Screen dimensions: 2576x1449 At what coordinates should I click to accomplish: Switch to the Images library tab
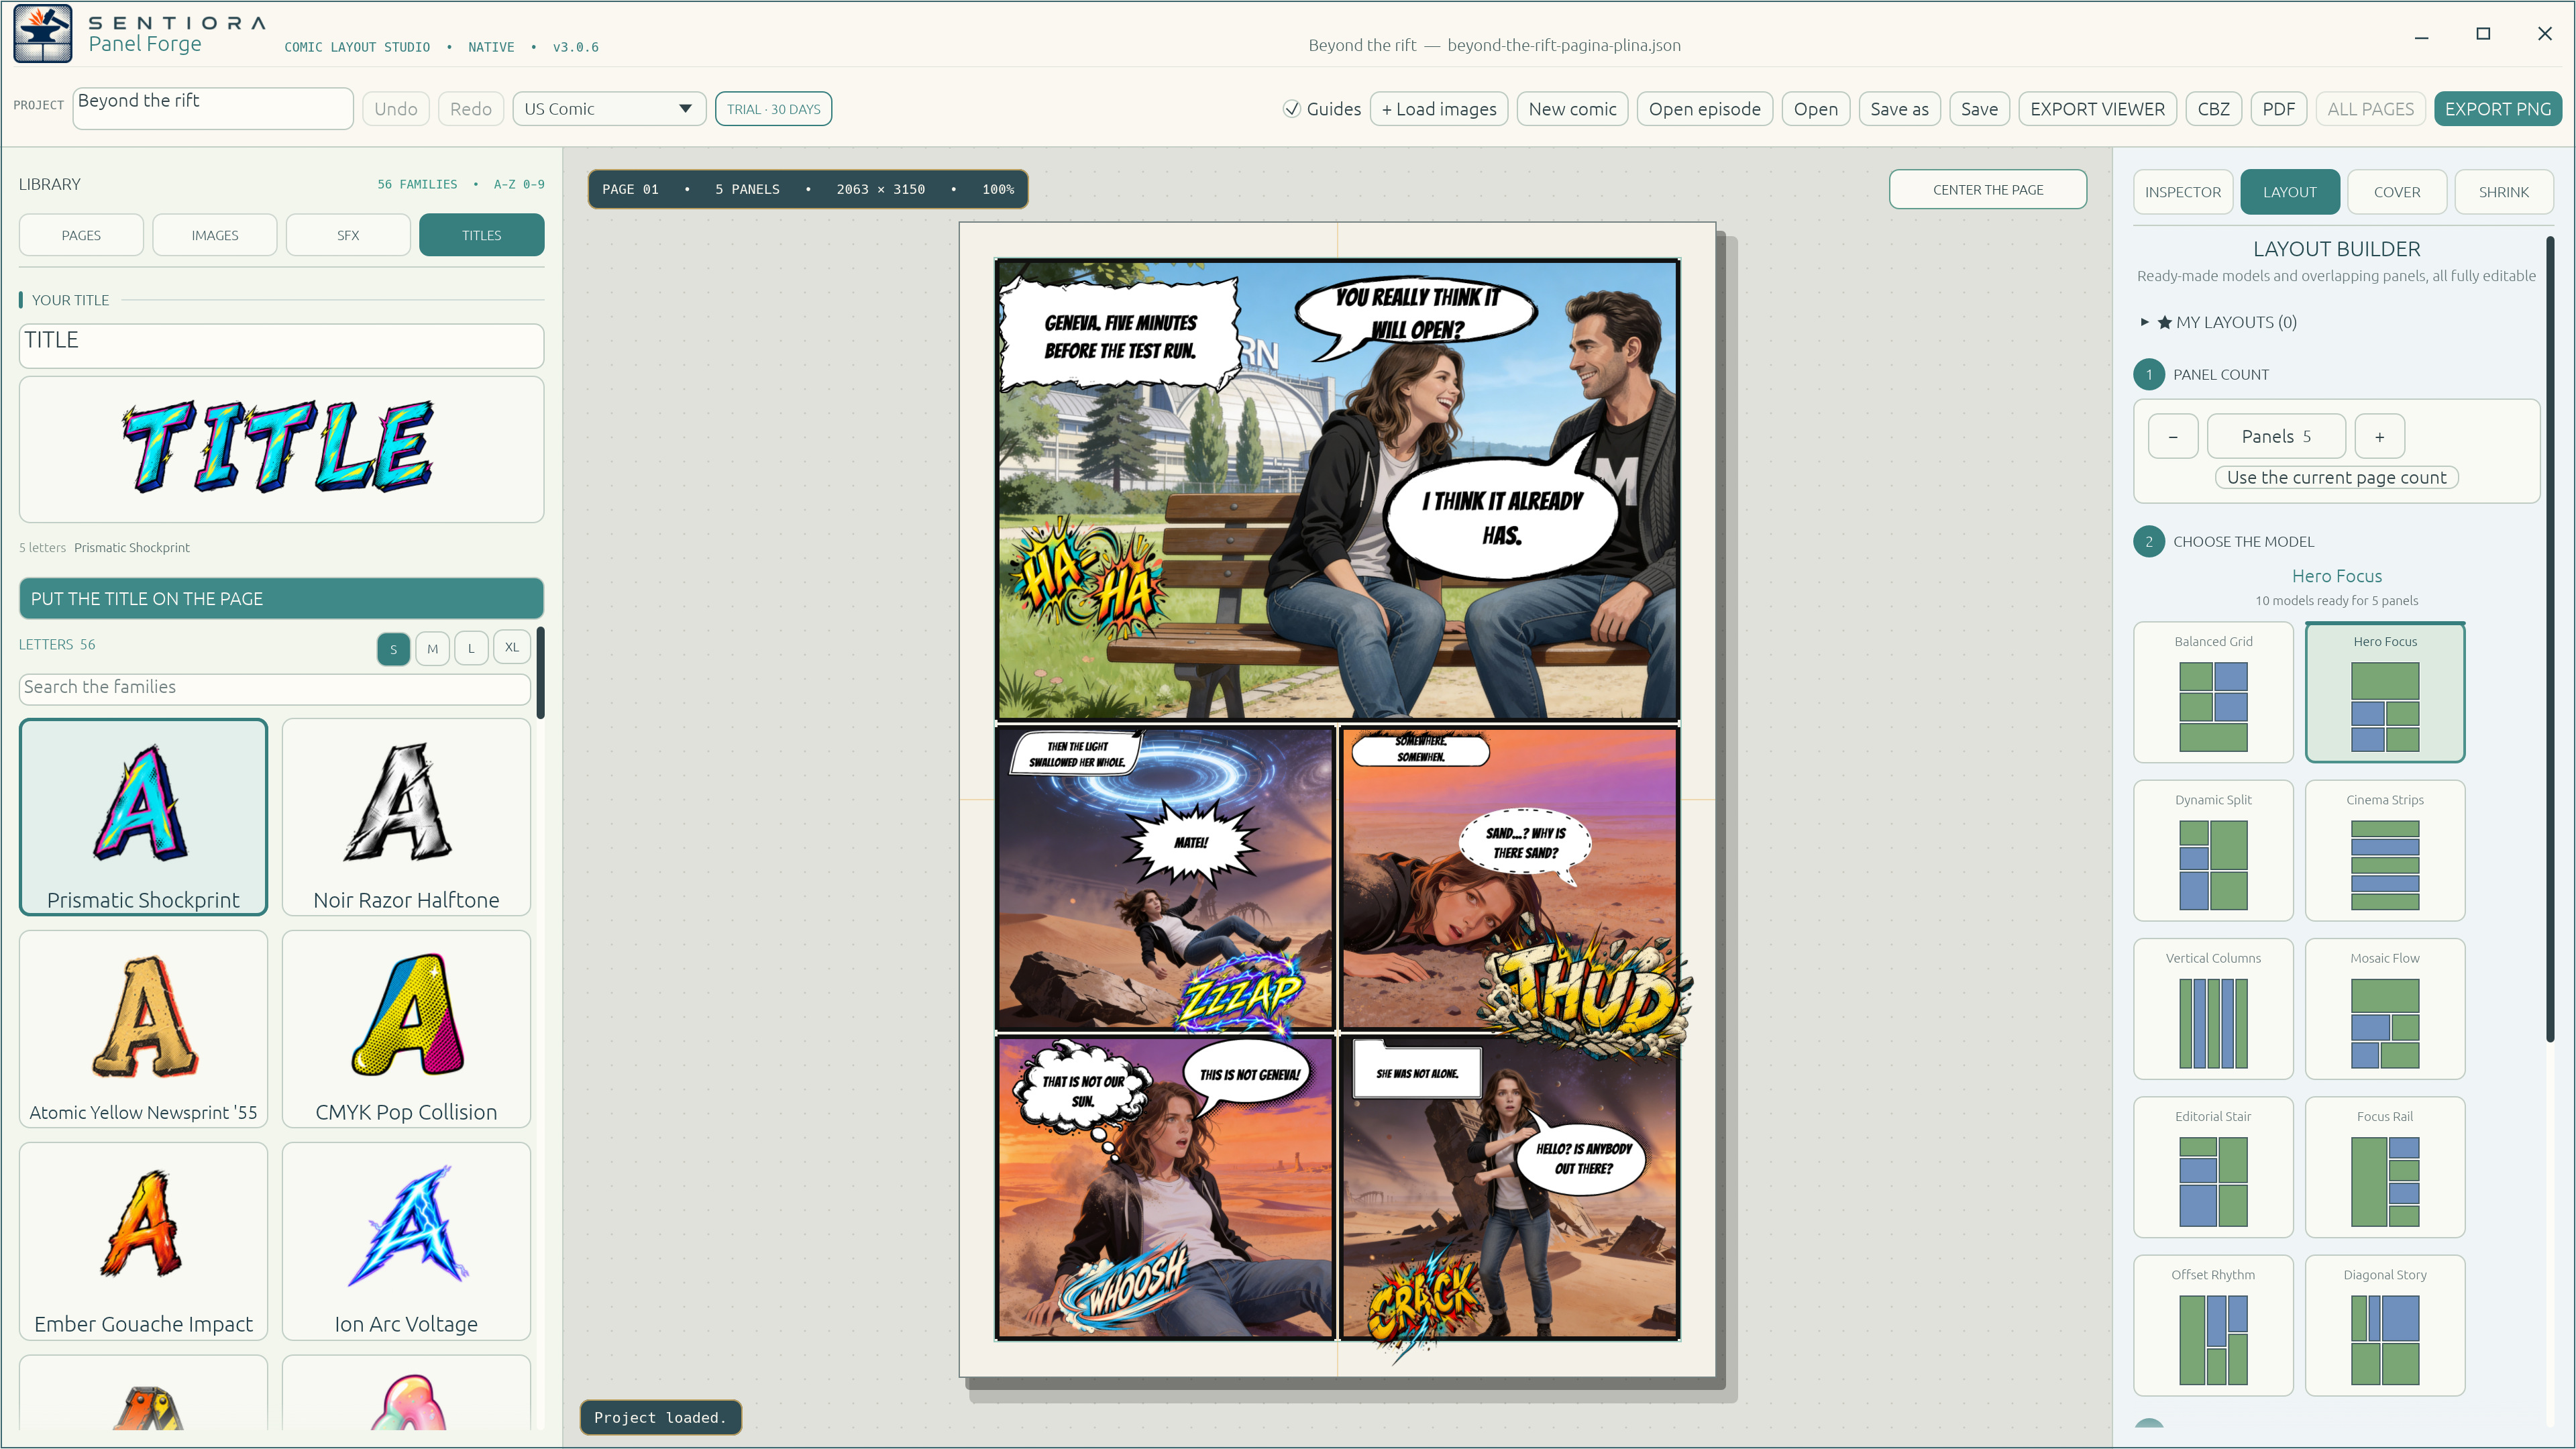point(215,235)
